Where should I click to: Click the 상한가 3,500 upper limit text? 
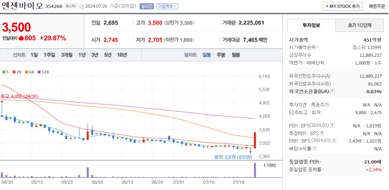pyautogui.click(x=178, y=23)
